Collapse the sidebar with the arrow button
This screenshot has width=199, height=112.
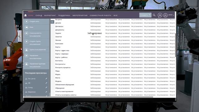[x=52, y=22]
